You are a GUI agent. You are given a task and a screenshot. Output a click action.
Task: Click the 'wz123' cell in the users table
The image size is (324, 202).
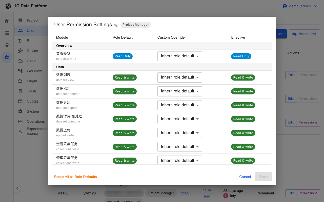pyautogui.click(x=63, y=193)
